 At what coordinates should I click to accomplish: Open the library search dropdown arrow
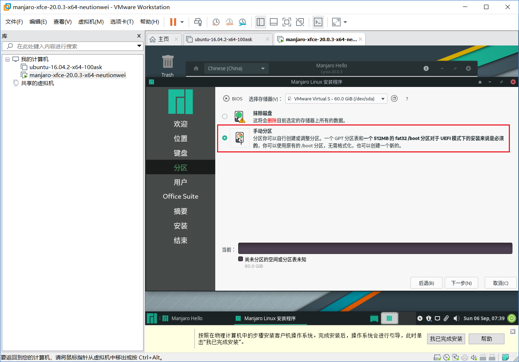139,46
